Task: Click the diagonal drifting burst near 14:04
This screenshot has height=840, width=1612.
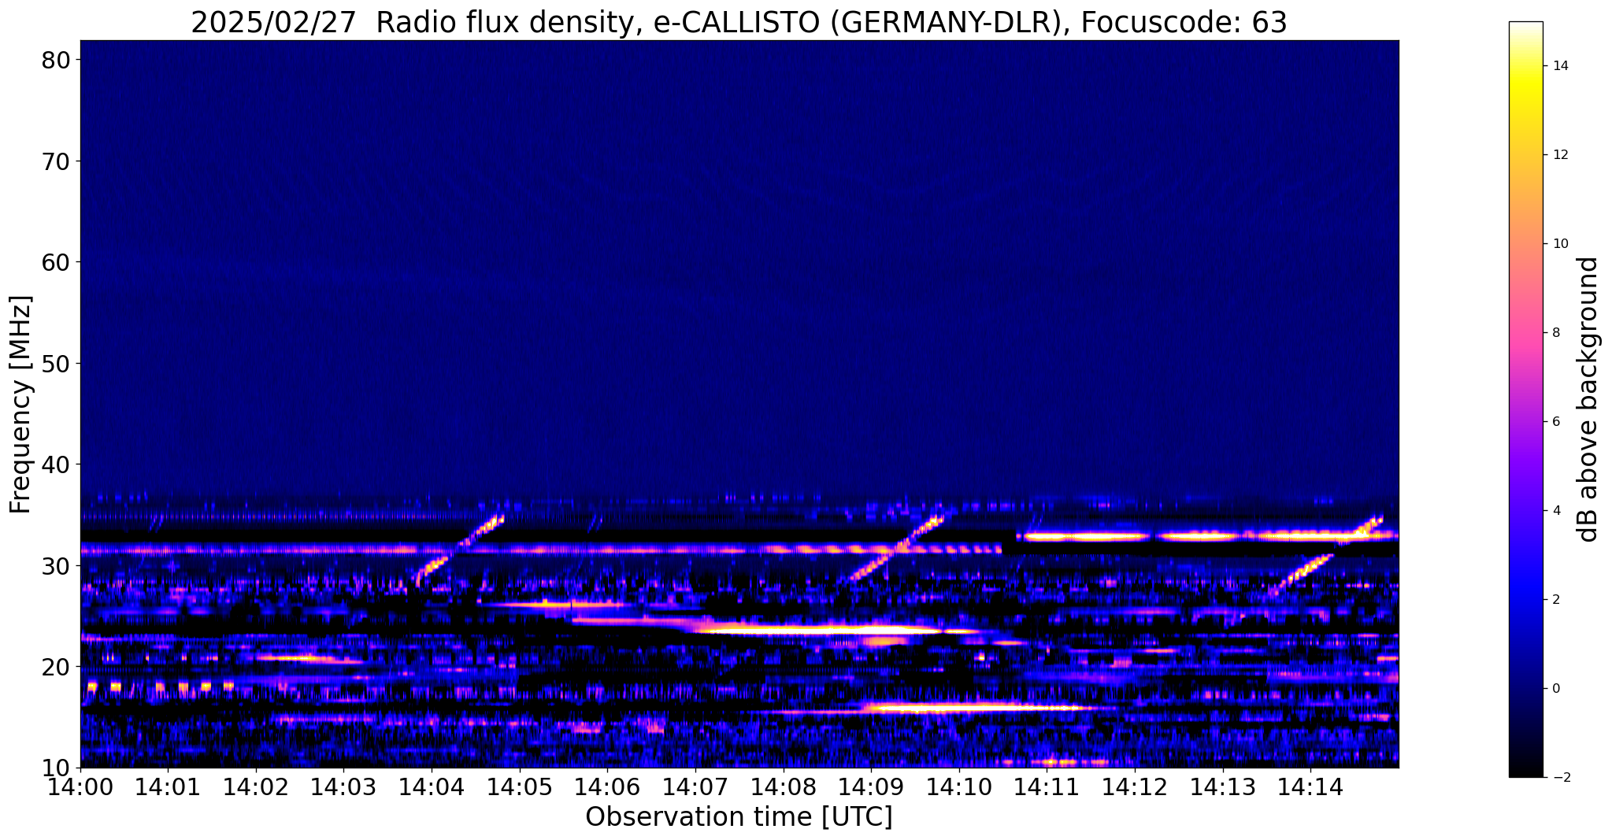Action: pos(460,550)
